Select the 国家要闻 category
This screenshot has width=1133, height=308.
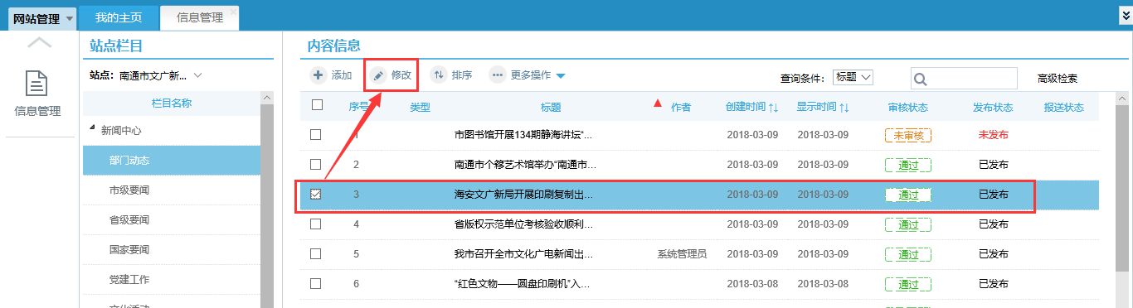tap(172, 249)
